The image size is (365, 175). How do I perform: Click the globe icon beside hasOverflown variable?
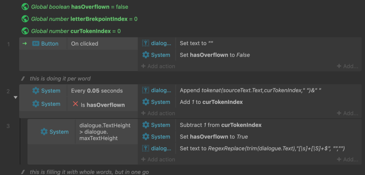(25, 7)
